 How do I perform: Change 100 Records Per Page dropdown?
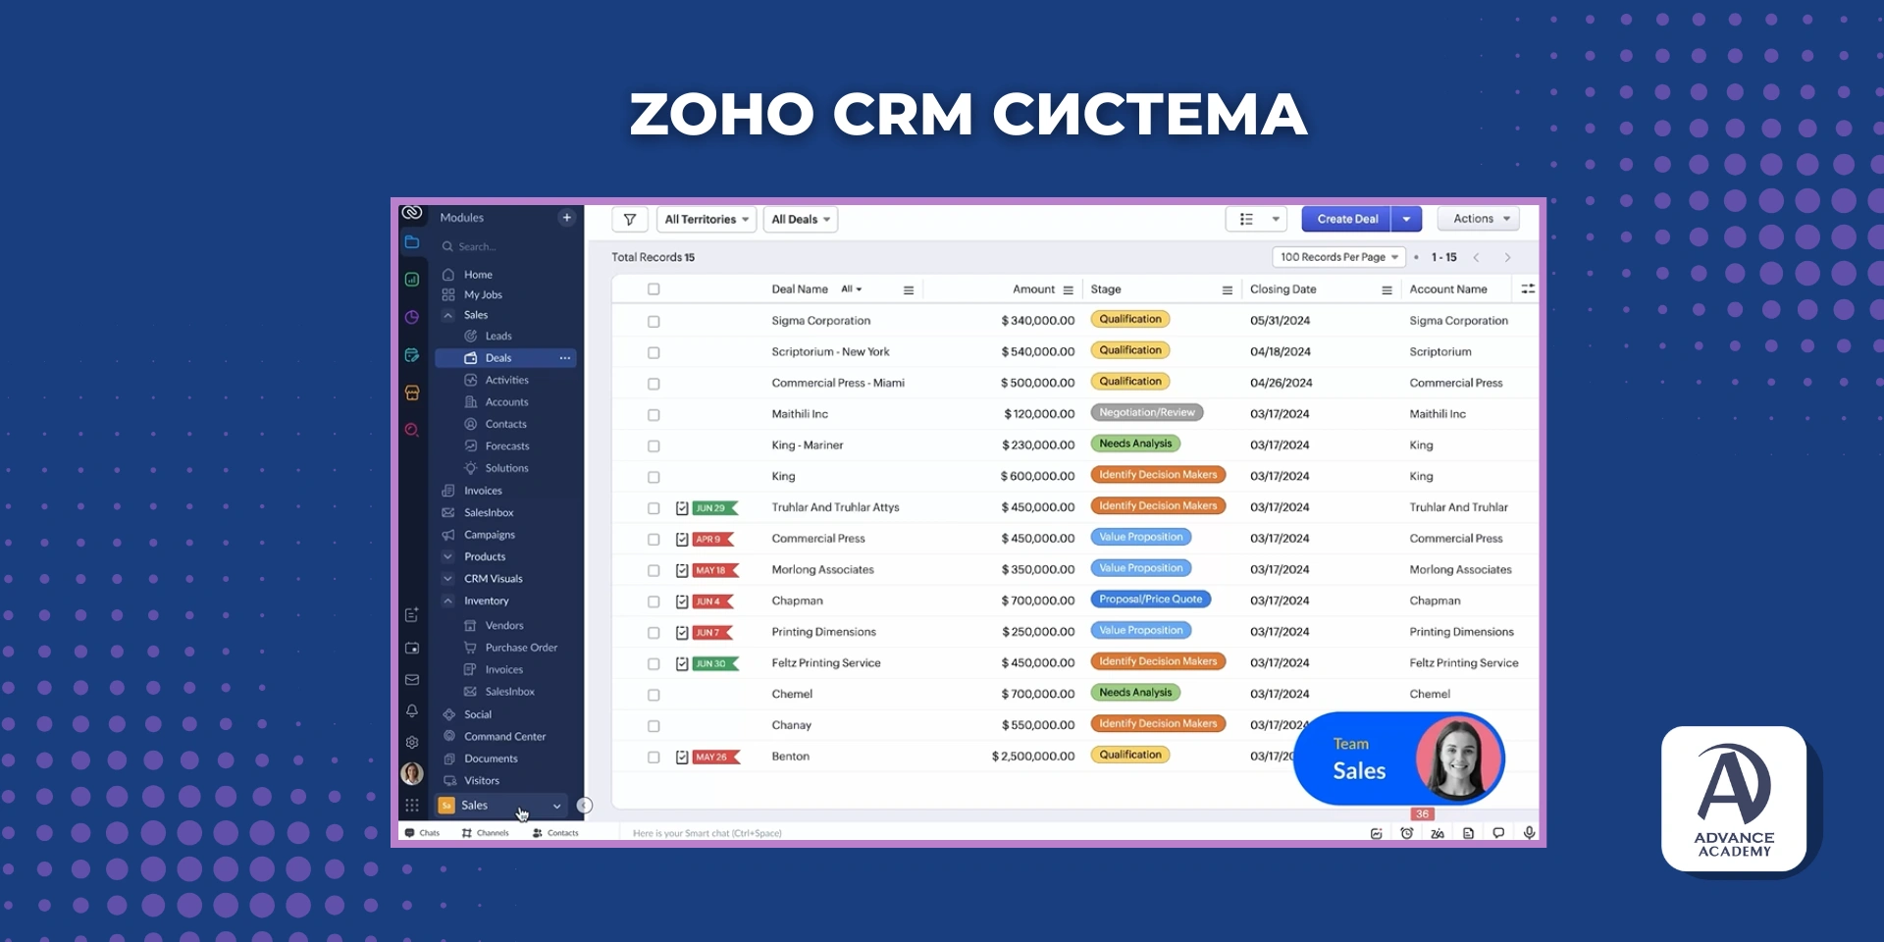pyautogui.click(x=1339, y=257)
